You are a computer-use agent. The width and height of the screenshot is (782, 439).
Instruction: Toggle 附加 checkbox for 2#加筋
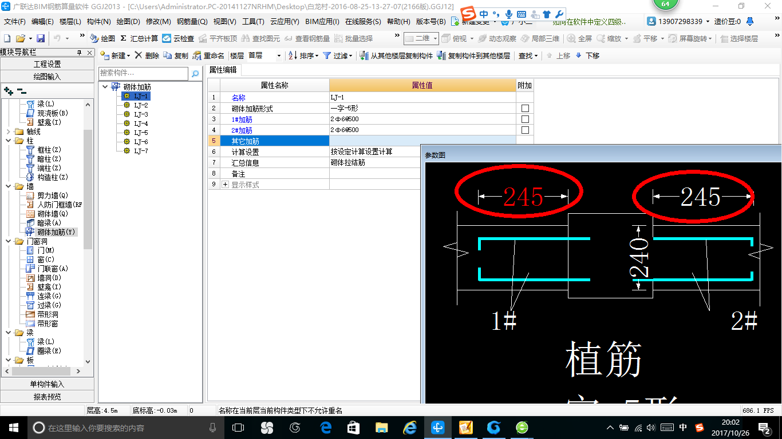(525, 130)
